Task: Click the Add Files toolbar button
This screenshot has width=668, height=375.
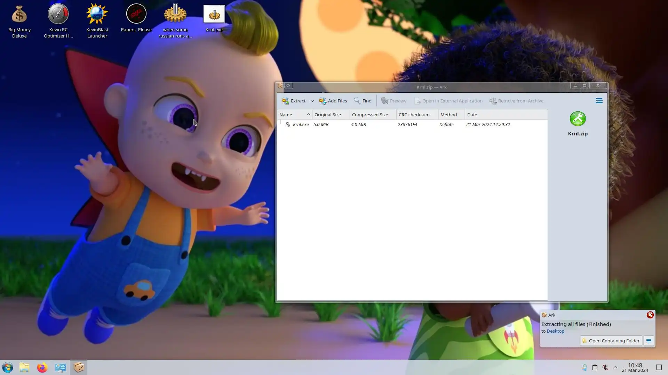Action: point(333,101)
